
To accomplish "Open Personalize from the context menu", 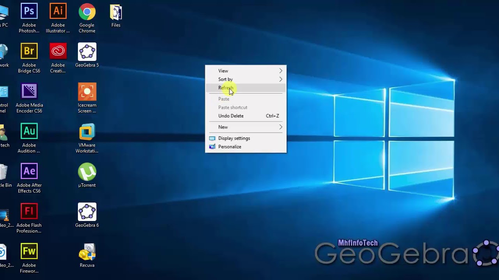I will coord(246,147).
